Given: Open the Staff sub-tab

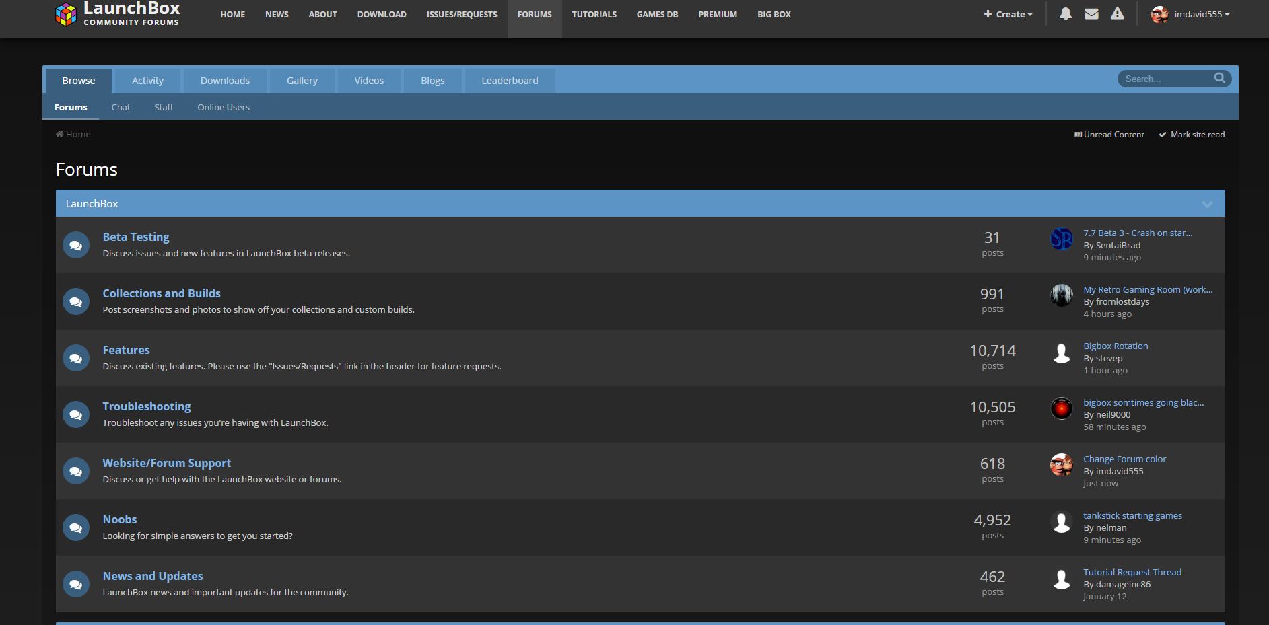Looking at the screenshot, I should pos(164,107).
